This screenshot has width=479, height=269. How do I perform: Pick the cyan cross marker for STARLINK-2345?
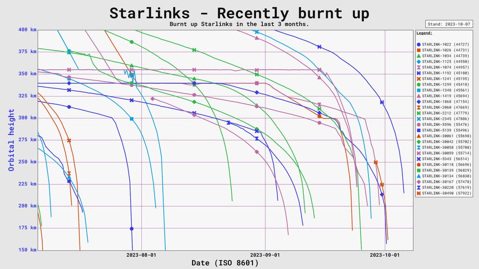(419, 119)
